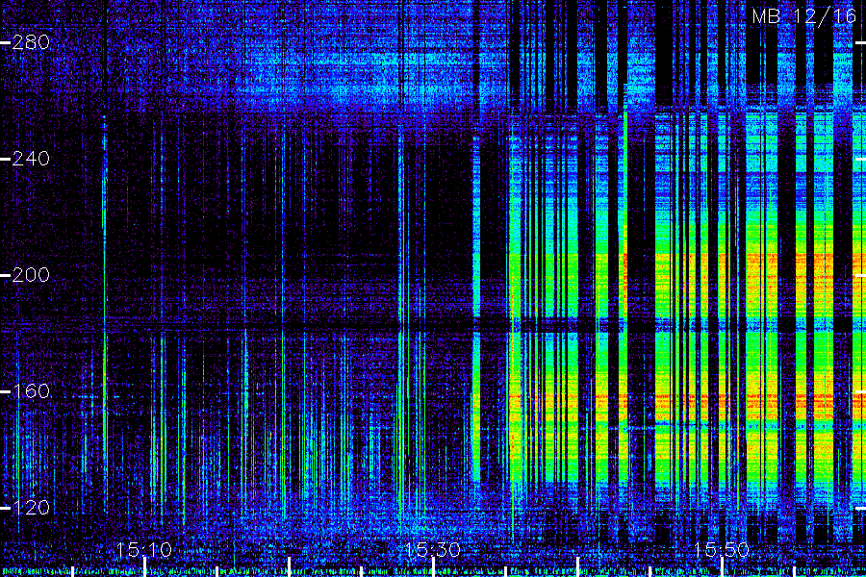Click the 280 frequency axis label
The height and width of the screenshot is (577, 866).
[31, 42]
